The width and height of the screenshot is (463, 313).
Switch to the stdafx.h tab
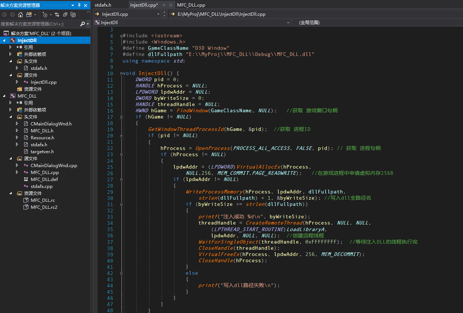tap(103, 5)
